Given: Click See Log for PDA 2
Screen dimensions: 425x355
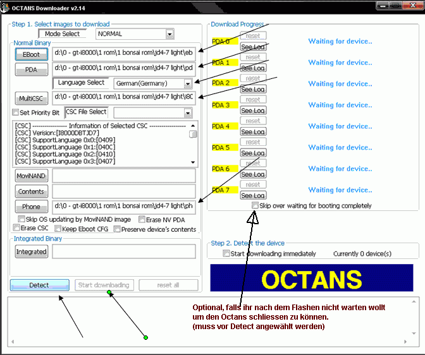Looking at the screenshot, I should tap(253, 89).
